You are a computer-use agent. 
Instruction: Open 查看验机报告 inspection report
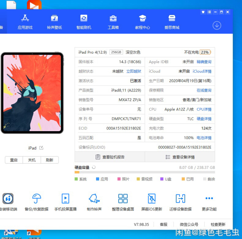pyautogui.click(x=110, y=157)
